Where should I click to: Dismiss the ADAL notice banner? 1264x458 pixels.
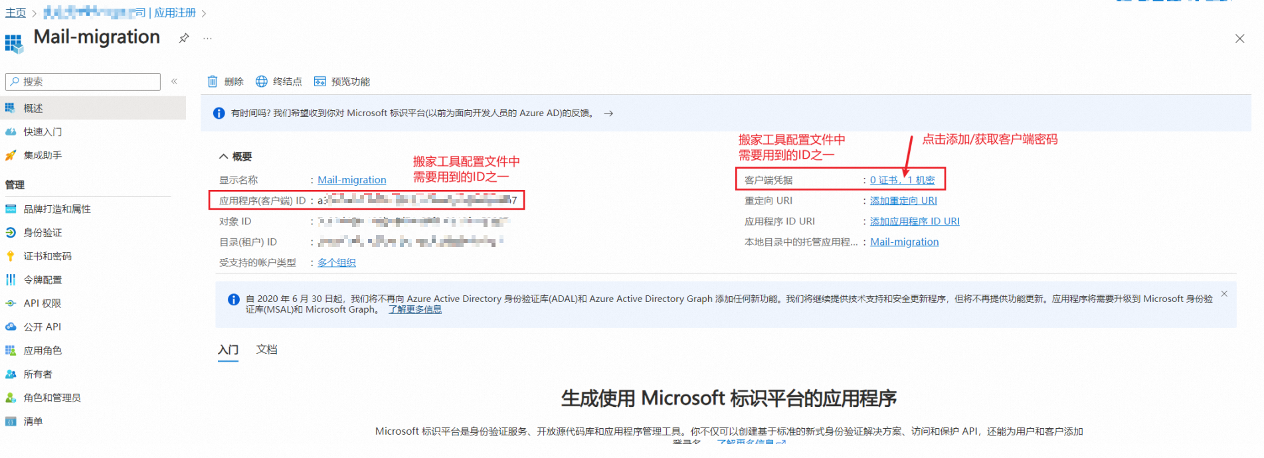(1224, 294)
